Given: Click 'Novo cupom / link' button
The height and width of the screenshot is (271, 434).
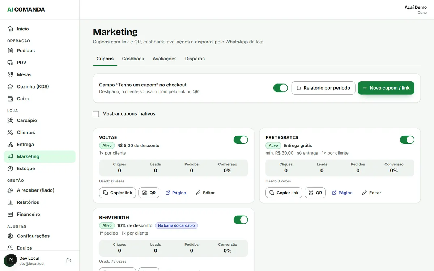Looking at the screenshot, I should click(x=386, y=88).
